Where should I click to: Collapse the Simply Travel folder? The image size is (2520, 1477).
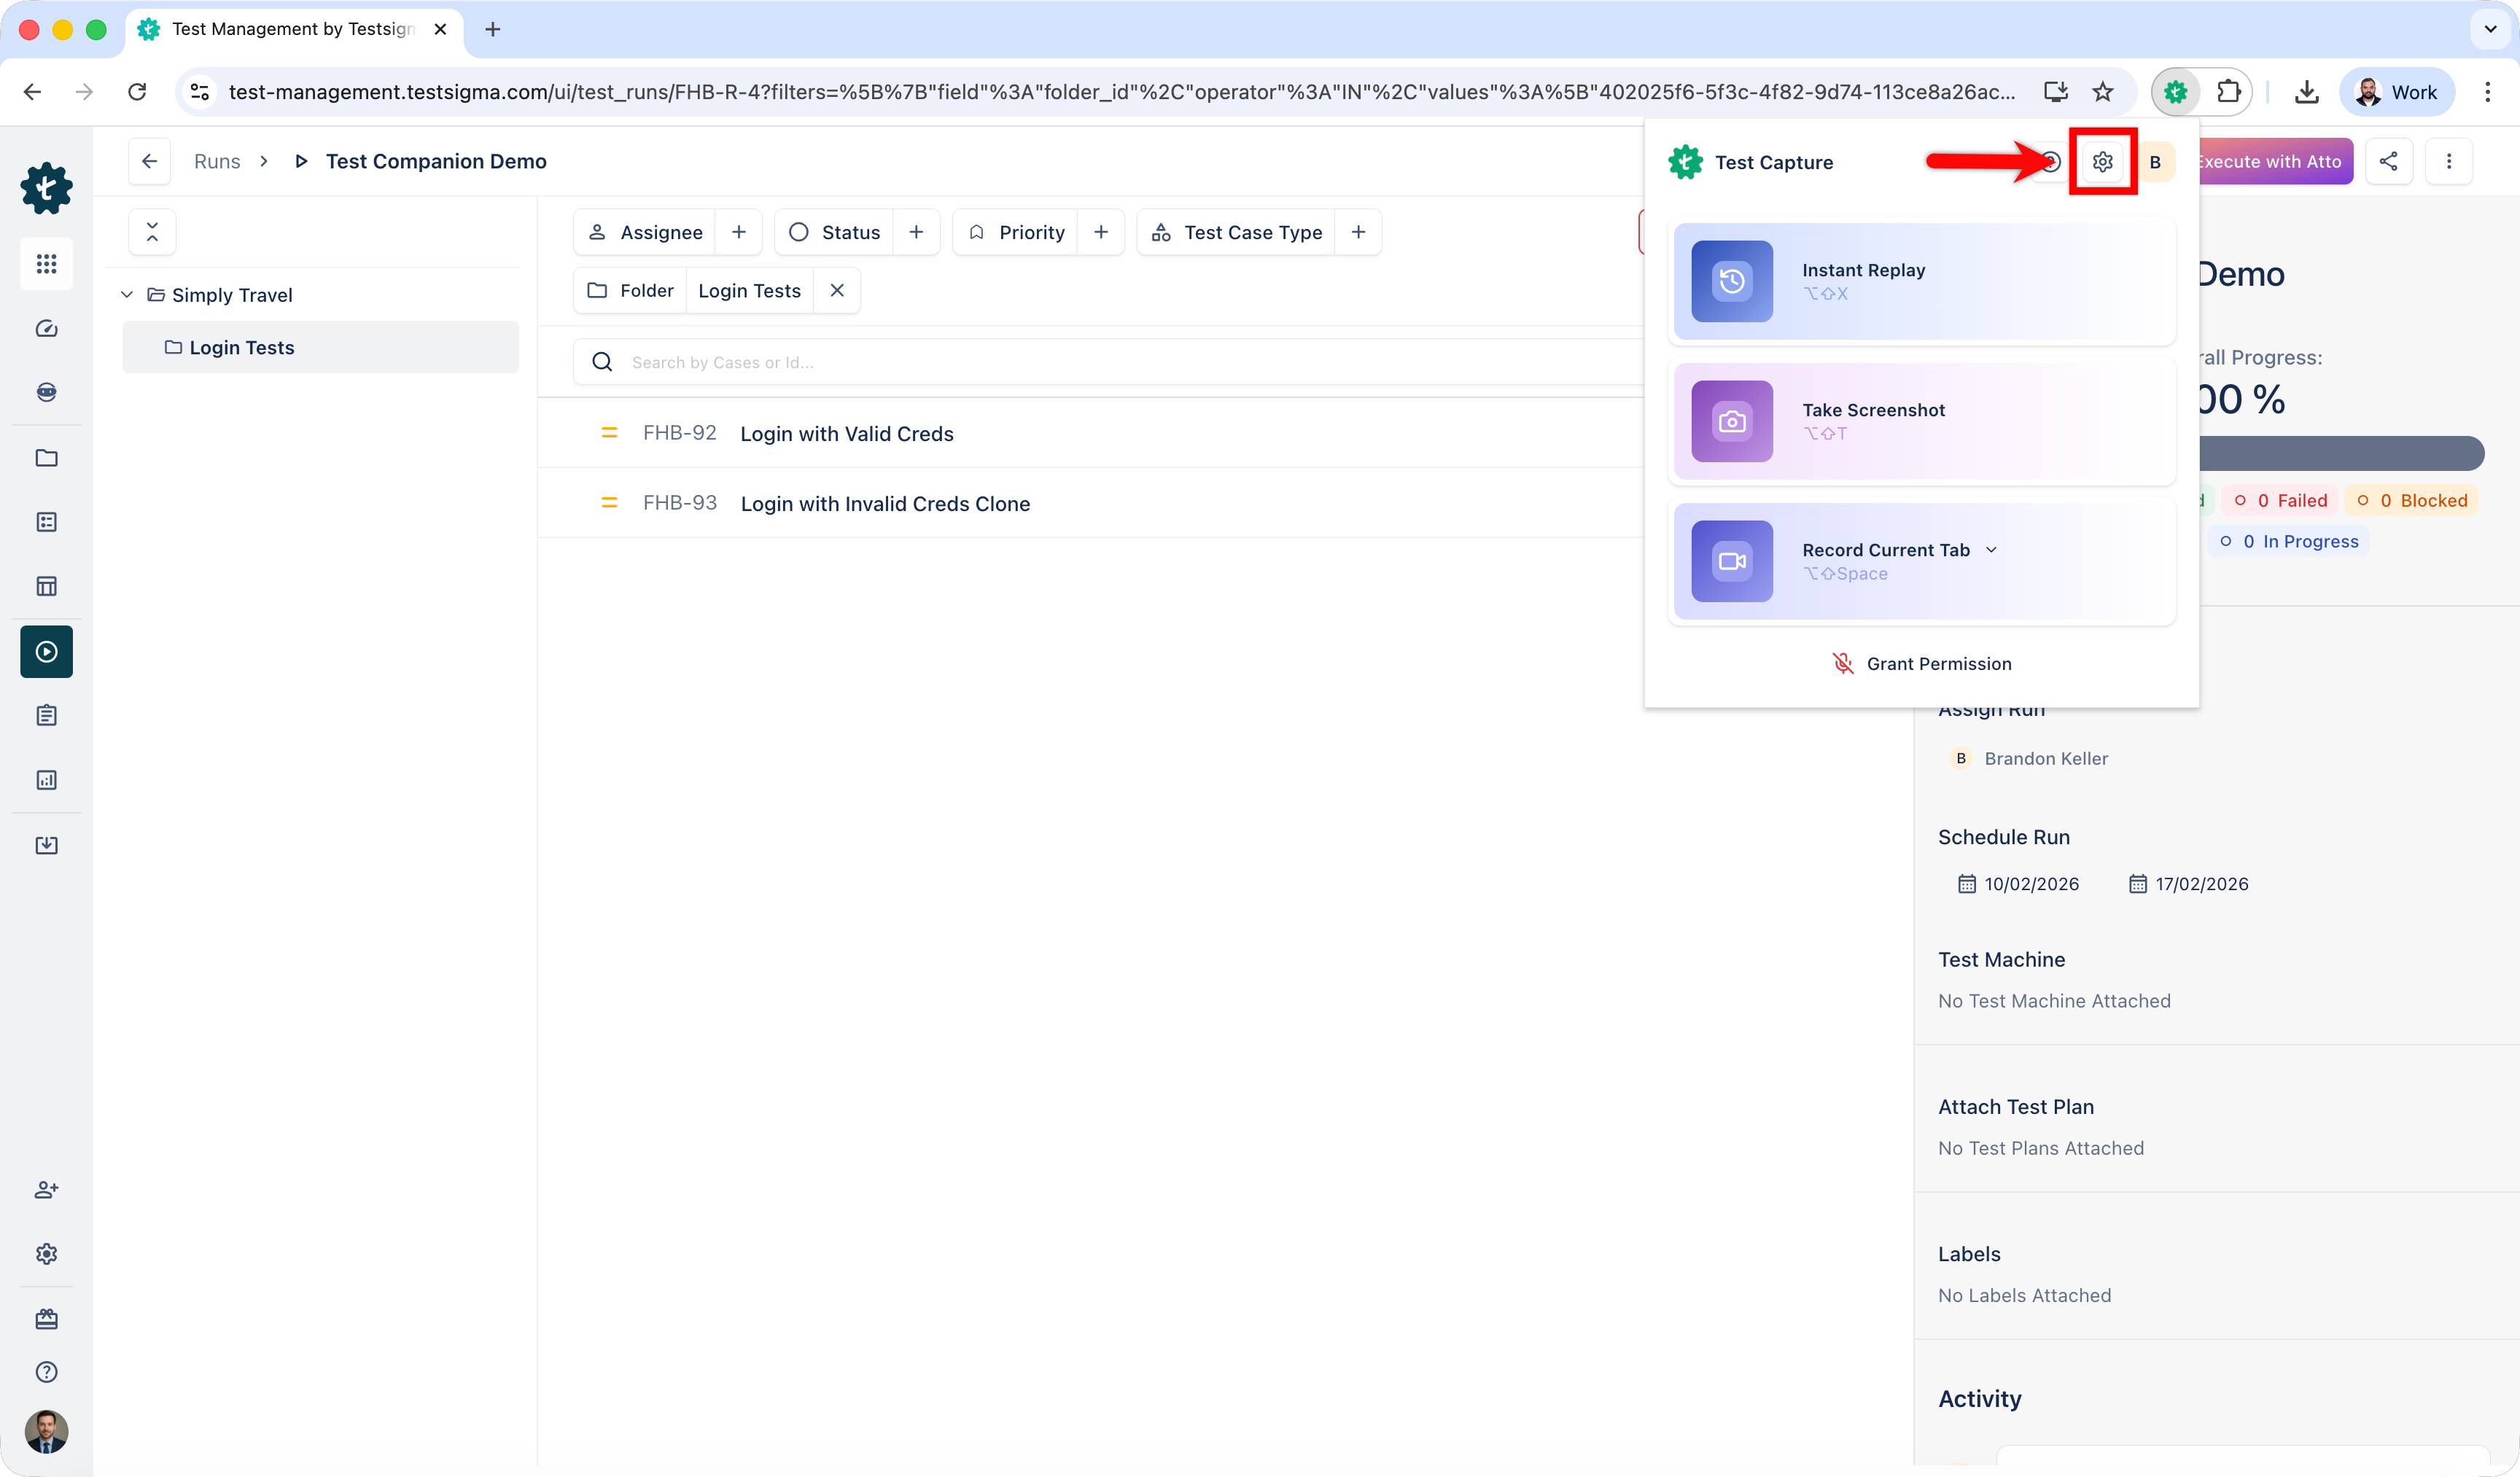(x=127, y=295)
